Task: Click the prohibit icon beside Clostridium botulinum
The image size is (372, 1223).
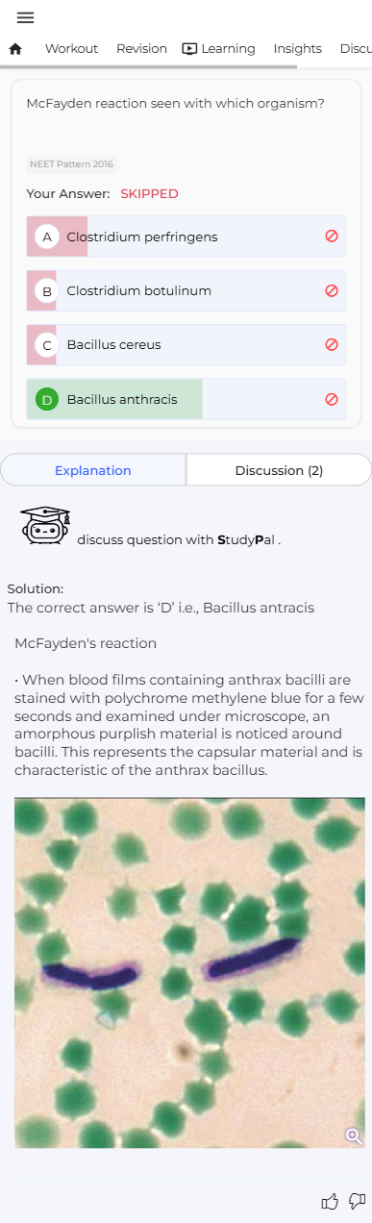Action: point(332,290)
